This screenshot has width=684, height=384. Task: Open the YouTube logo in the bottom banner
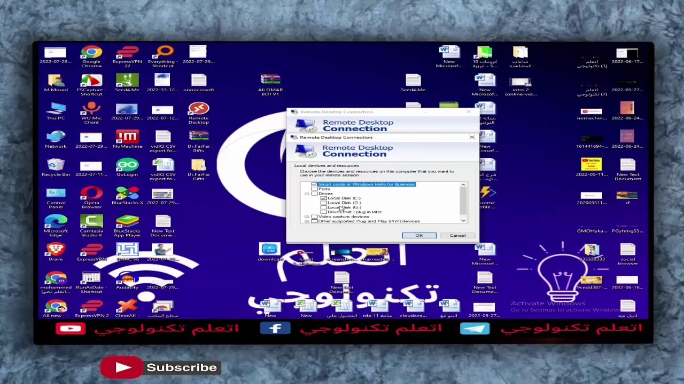[x=70, y=329]
